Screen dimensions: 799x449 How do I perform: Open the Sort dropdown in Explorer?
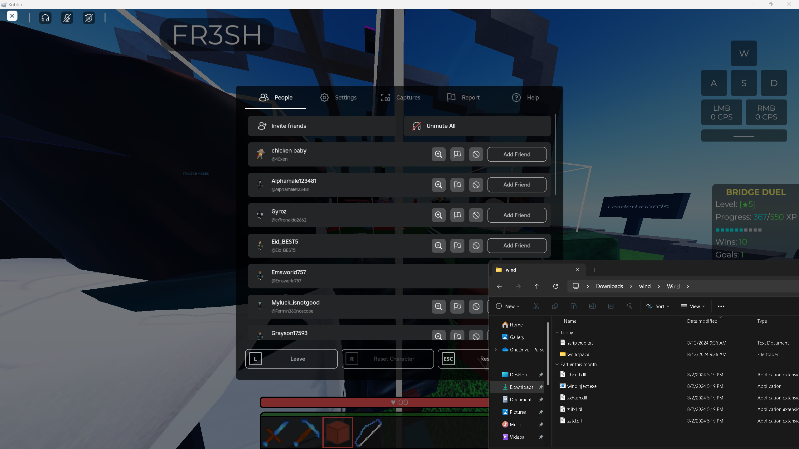(x=658, y=306)
